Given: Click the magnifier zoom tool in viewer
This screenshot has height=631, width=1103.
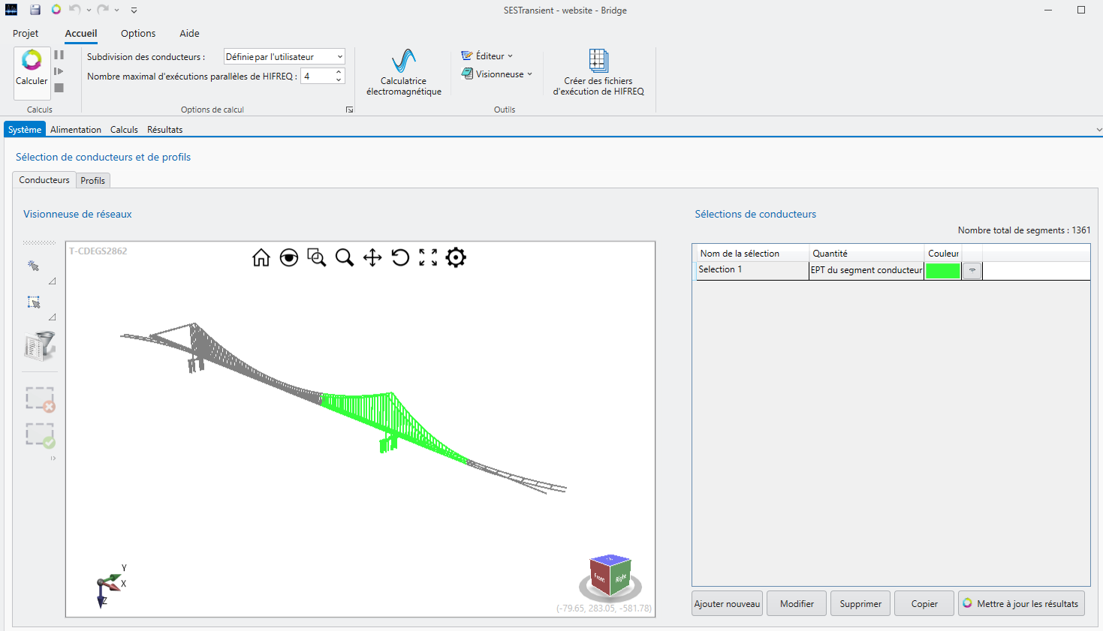Looking at the screenshot, I should (345, 258).
